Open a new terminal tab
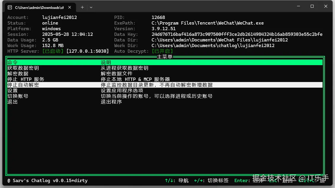 click(x=82, y=7)
